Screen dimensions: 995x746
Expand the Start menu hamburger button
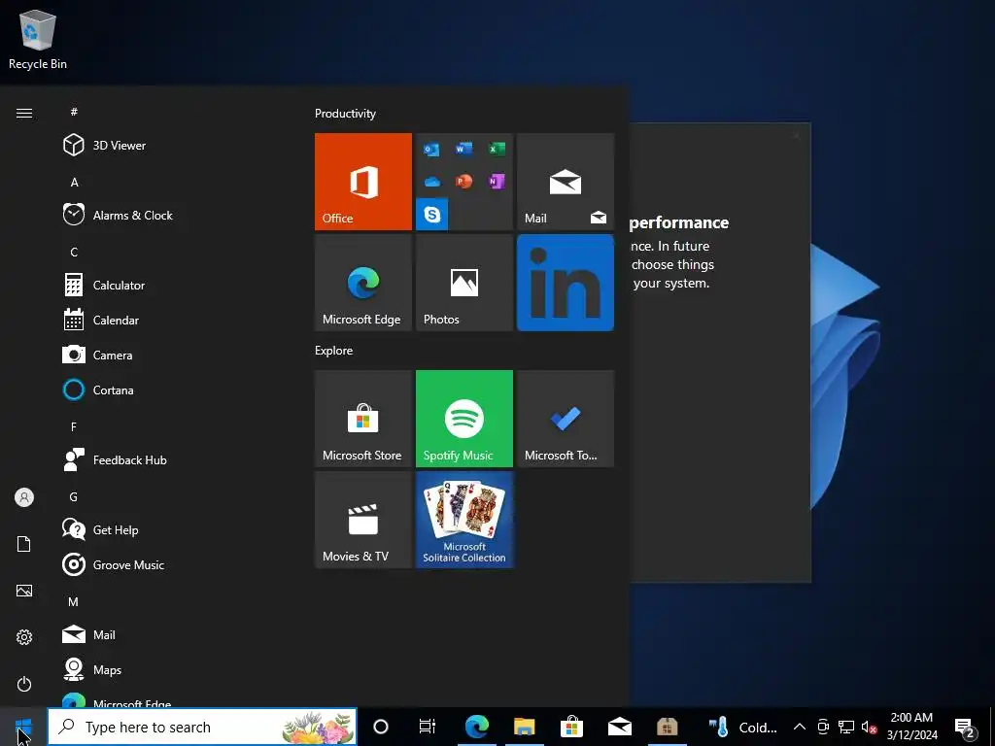(x=24, y=113)
